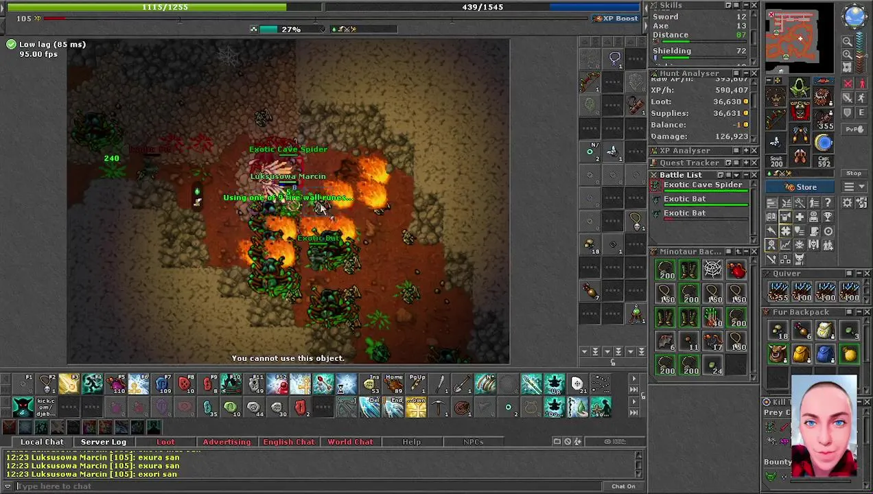This screenshot has width=873, height=494.
Task: Click the green hooded helmet equipment slot
Action: pyautogui.click(x=800, y=87)
